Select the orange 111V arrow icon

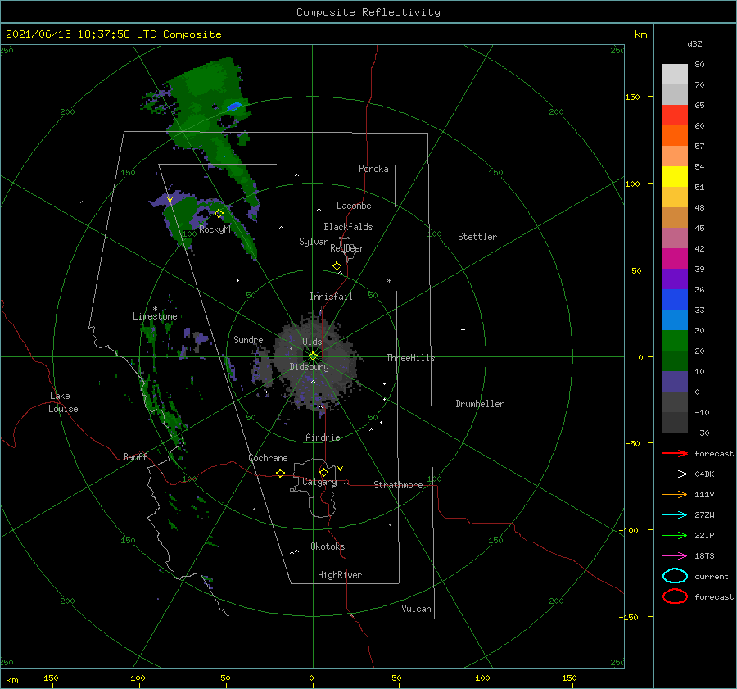pyautogui.click(x=675, y=494)
